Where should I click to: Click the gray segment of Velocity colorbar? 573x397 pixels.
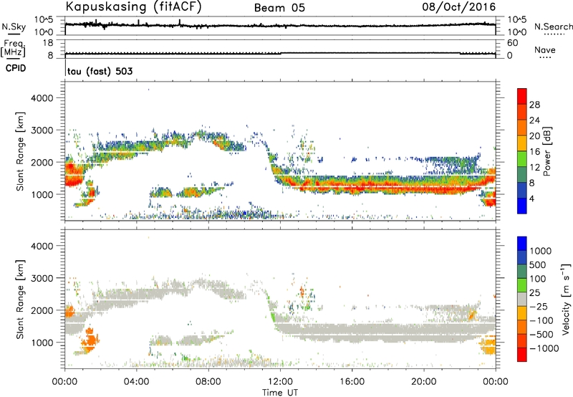[522, 299]
